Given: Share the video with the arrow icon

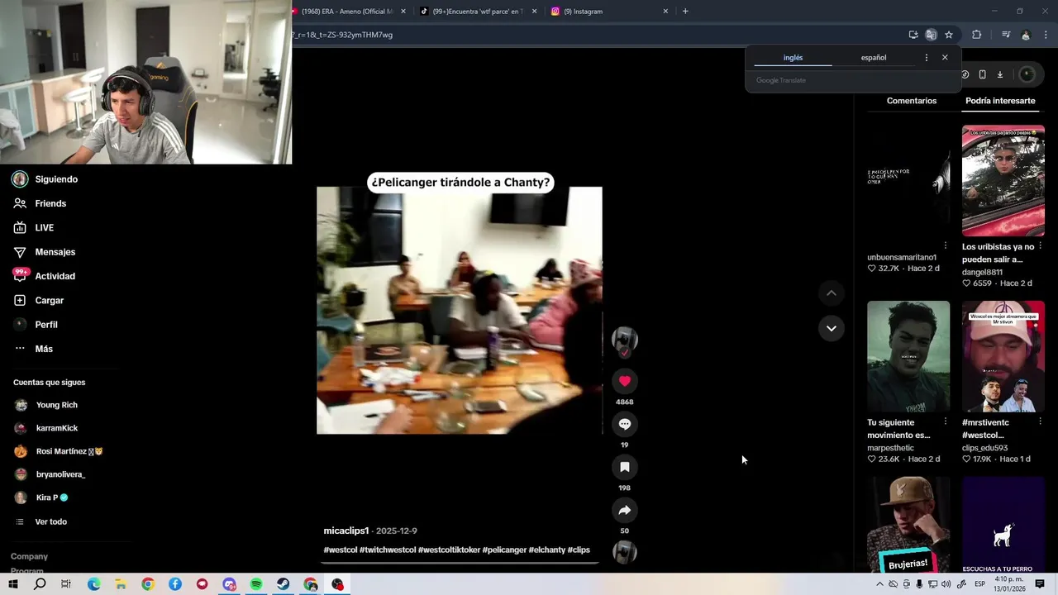Looking at the screenshot, I should coord(624,510).
